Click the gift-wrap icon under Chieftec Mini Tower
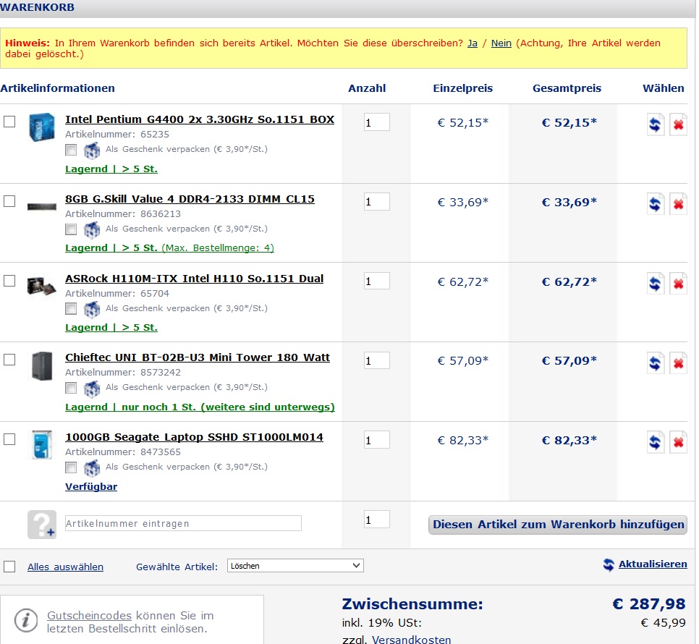This screenshot has height=644, width=699. point(92,389)
